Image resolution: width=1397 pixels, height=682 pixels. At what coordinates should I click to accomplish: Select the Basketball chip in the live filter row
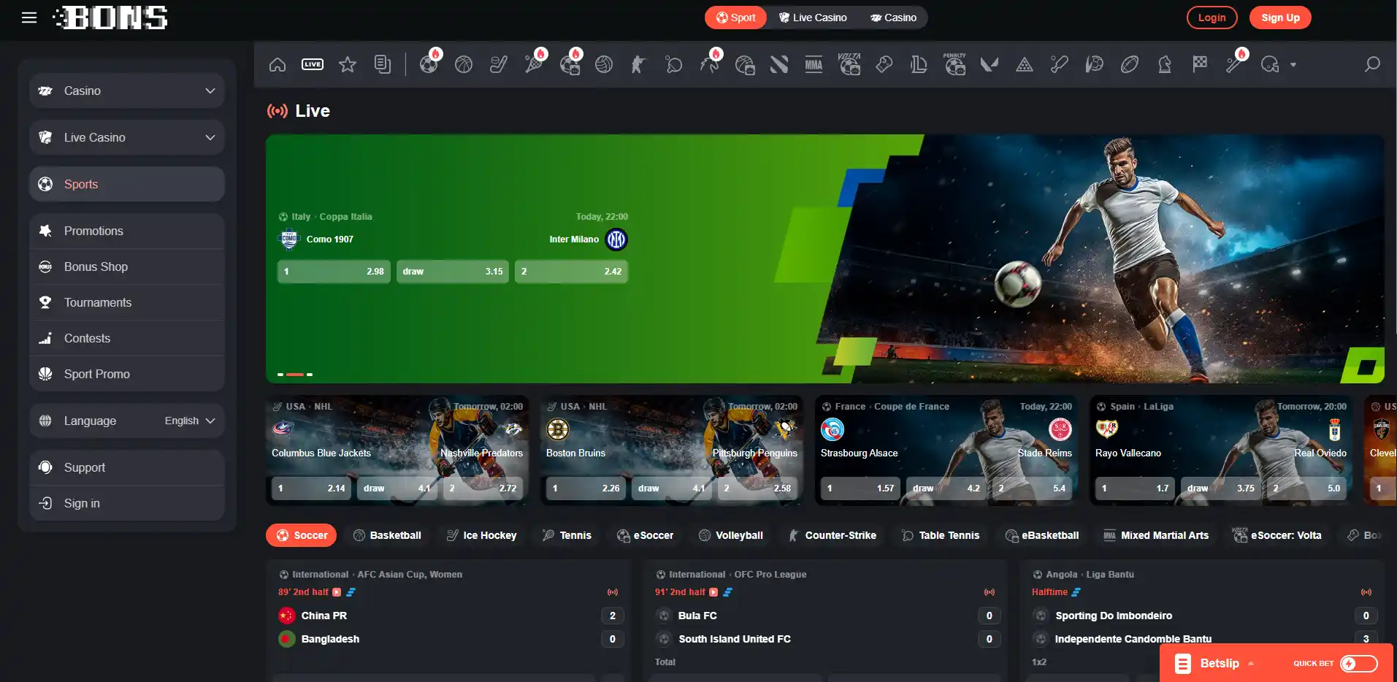(387, 535)
